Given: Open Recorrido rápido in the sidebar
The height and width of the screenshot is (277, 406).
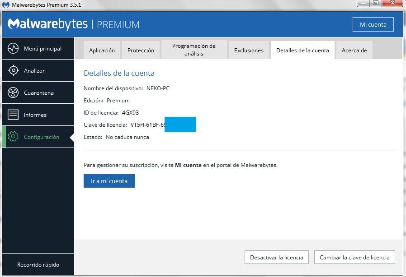Looking at the screenshot, I should pyautogui.click(x=38, y=265).
